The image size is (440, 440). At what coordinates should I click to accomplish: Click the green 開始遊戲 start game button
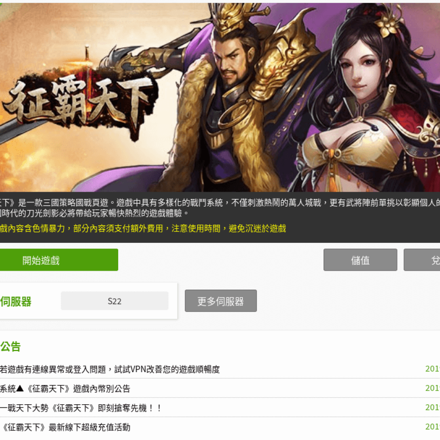[58, 260]
